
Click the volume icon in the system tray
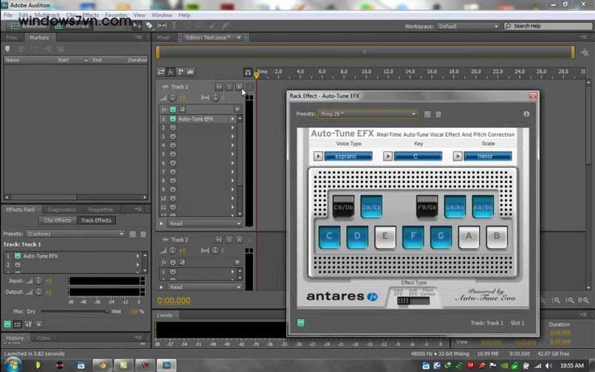(549, 365)
